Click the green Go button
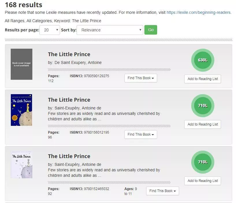The image size is (236, 203). 151,30
